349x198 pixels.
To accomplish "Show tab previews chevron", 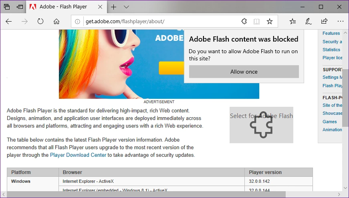I will click(x=127, y=7).
